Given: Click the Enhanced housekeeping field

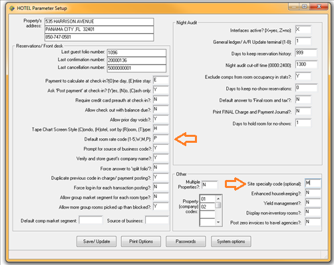Looking at the screenshot, I should pyautogui.click(x=313, y=193).
